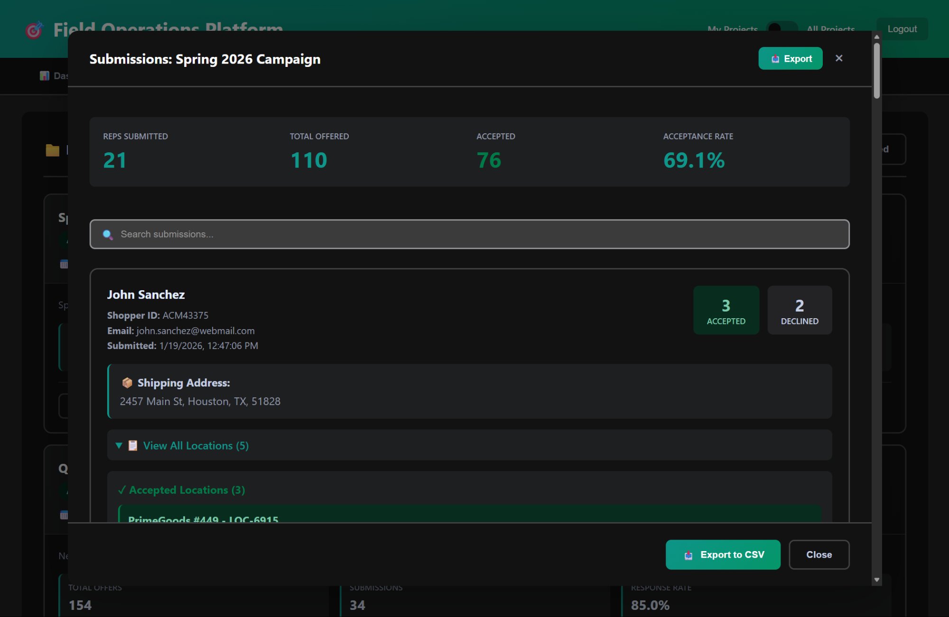Click the modal vertical scrollbar thumb

(877, 71)
